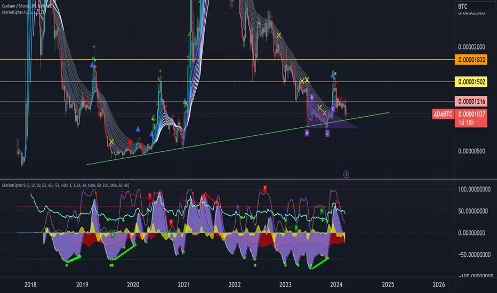Click the 50.00000000 oscillator axis value
The height and width of the screenshot is (293, 497).
[474, 211]
